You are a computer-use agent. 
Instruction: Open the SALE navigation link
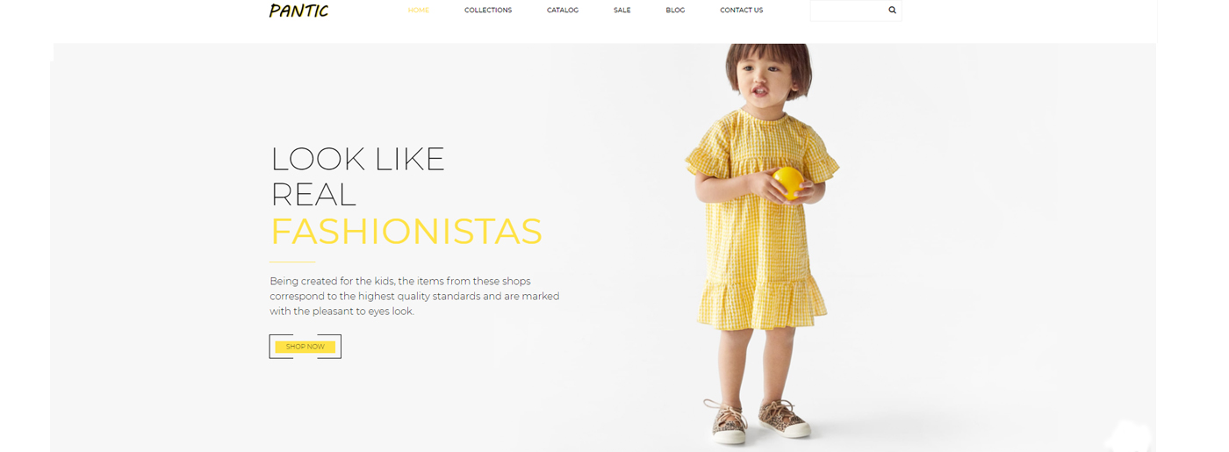click(622, 11)
